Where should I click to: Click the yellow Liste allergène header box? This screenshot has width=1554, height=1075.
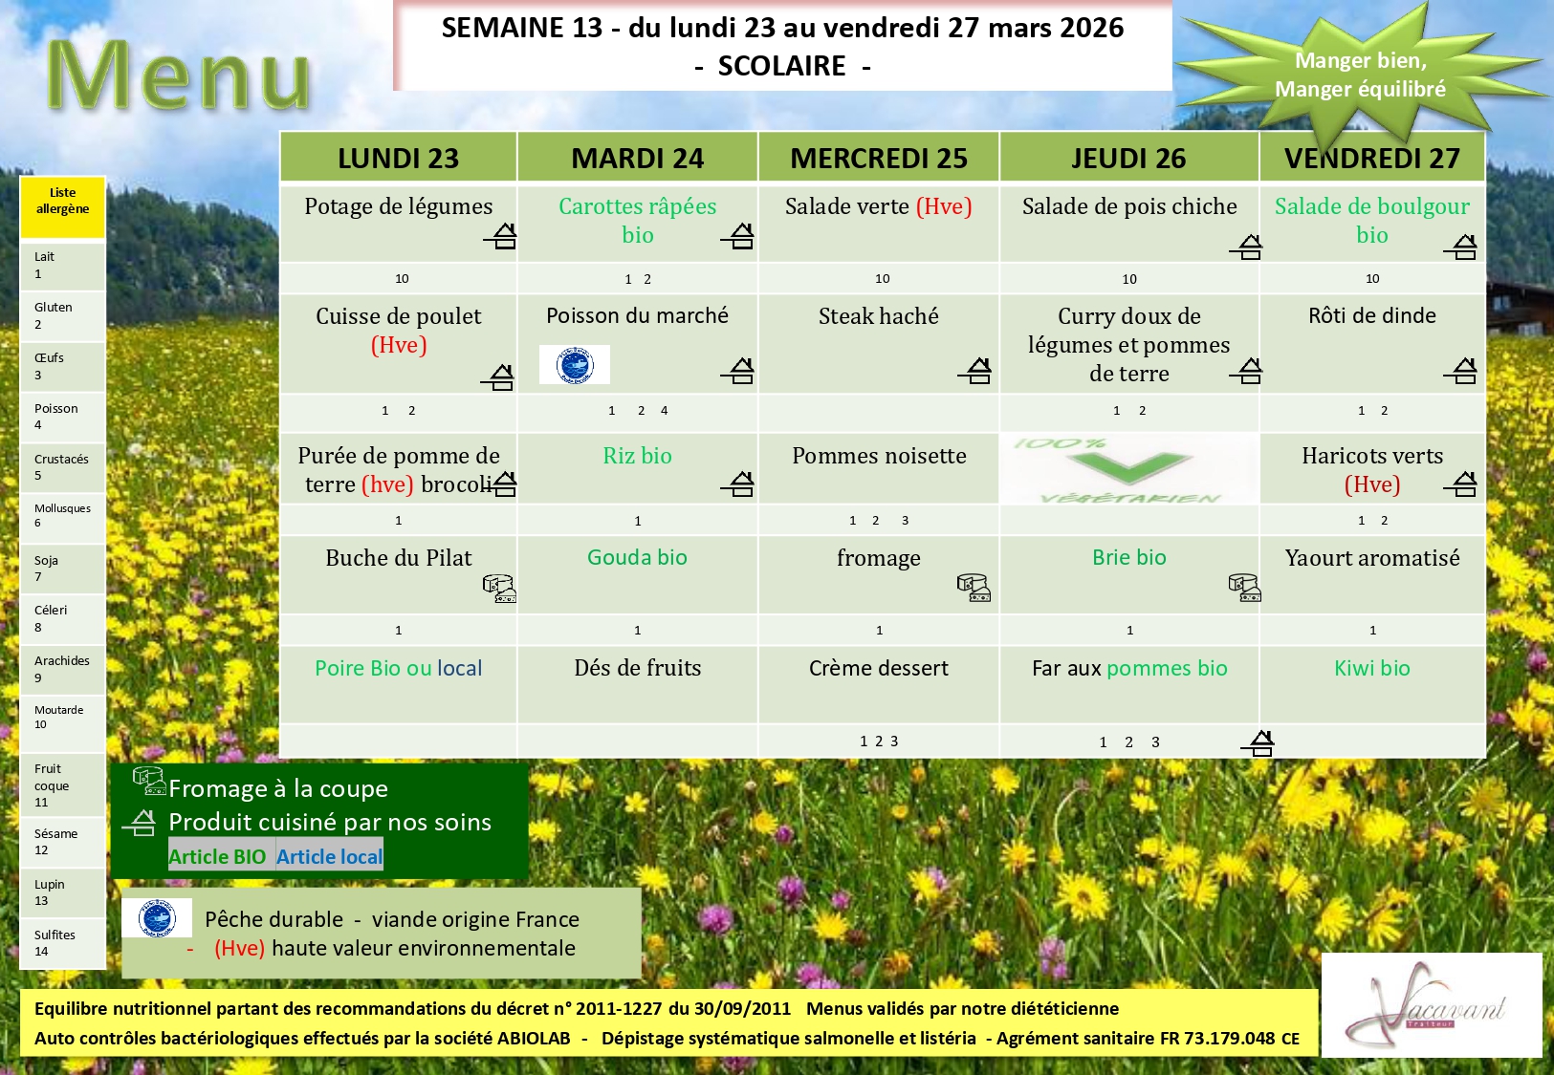click(x=63, y=206)
